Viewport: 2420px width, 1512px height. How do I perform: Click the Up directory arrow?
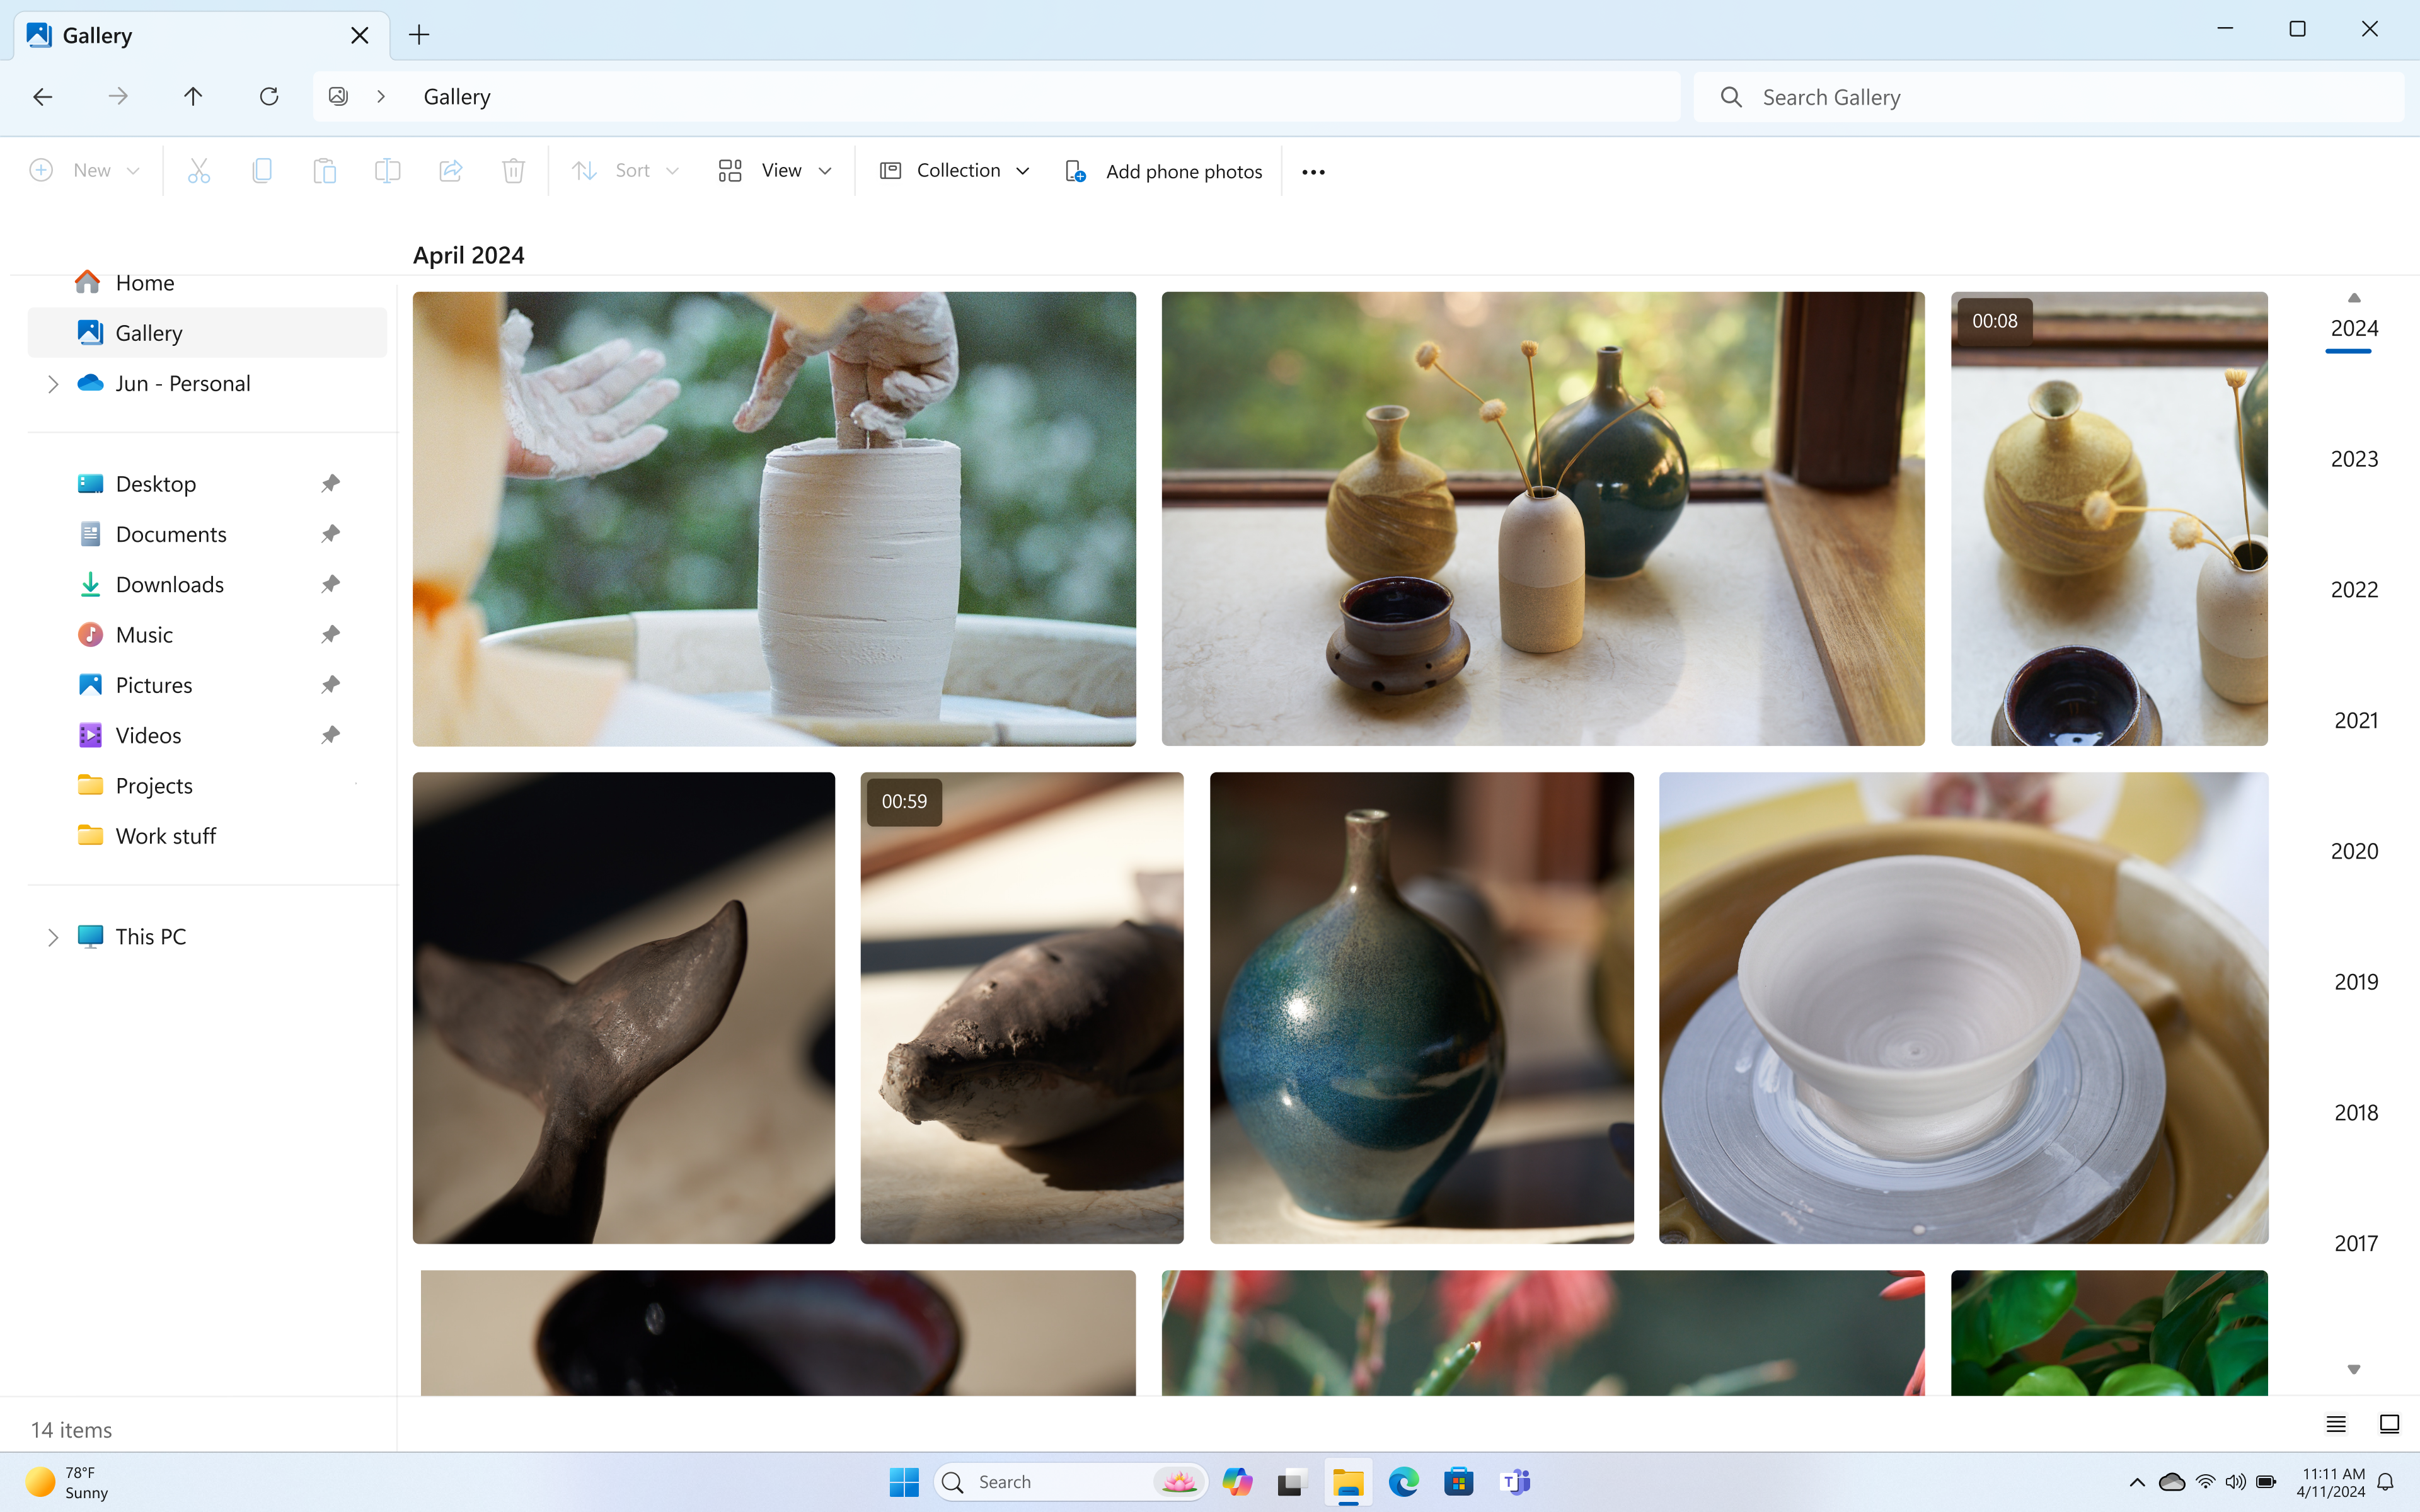pyautogui.click(x=193, y=96)
